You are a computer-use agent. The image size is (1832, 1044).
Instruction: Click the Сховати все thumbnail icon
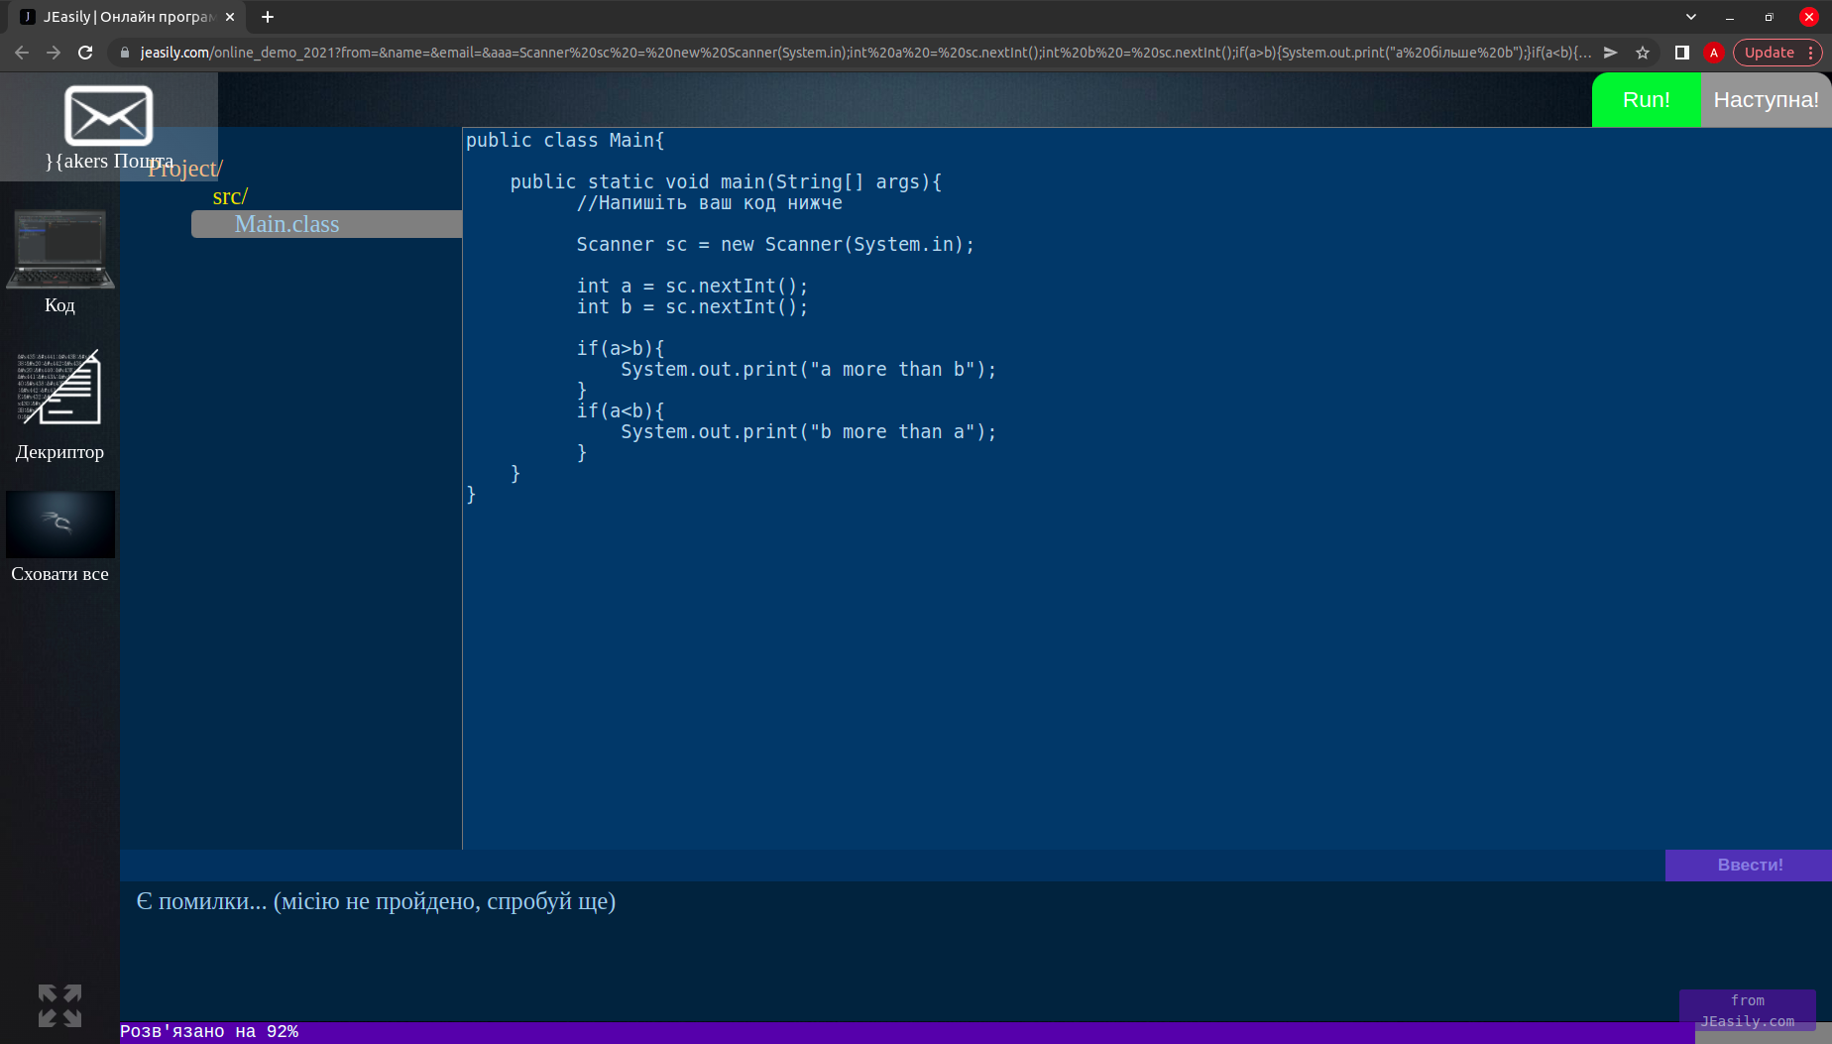(x=59, y=524)
